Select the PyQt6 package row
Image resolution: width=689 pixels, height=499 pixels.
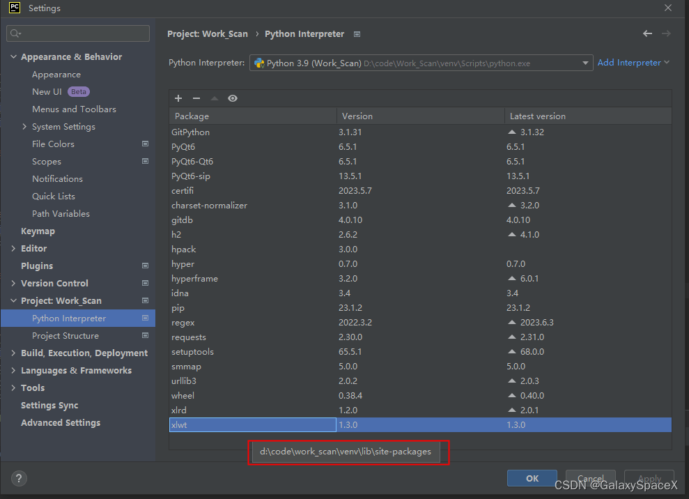421,147
